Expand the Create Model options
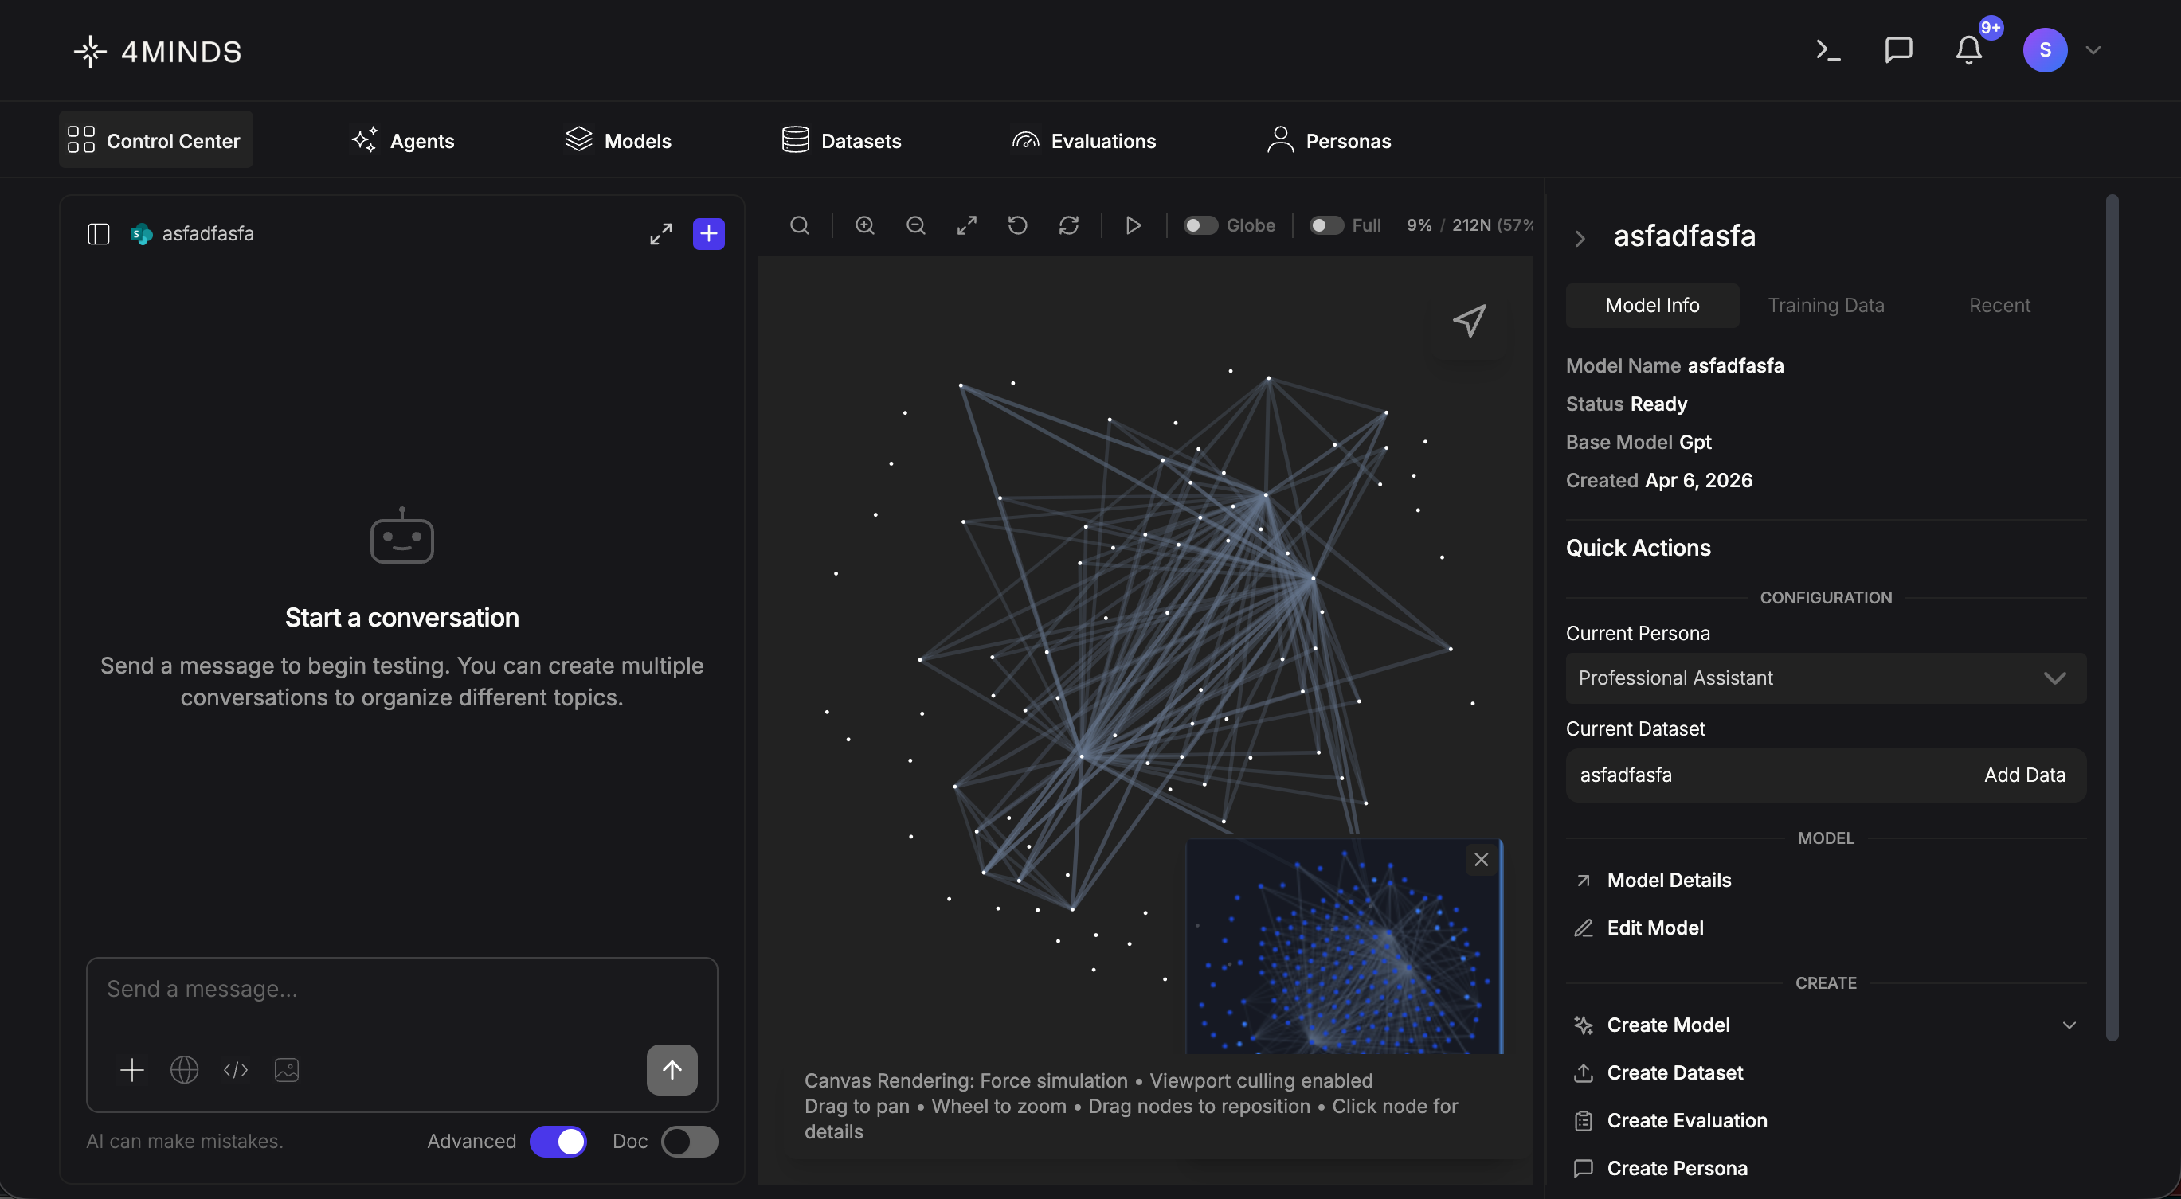Screen dimensions: 2181x1199 (x=2069, y=1025)
